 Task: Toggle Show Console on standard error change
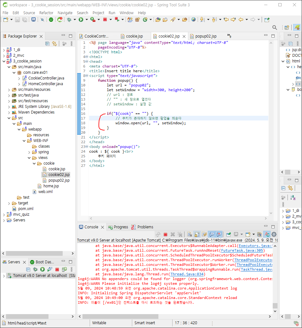click(x=219, y=234)
